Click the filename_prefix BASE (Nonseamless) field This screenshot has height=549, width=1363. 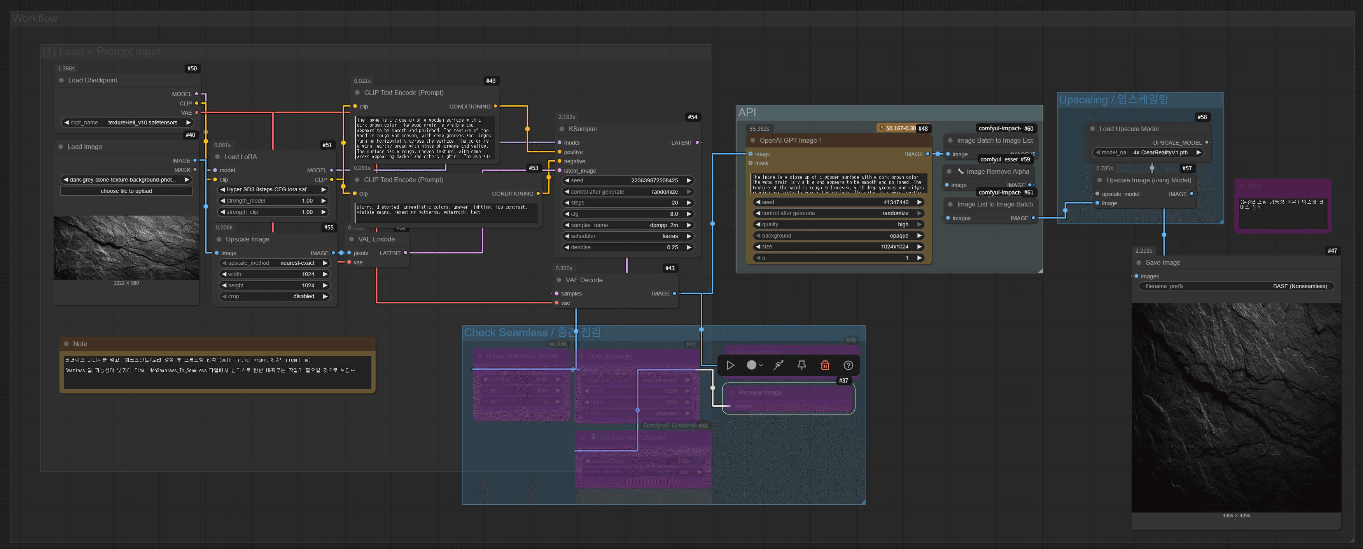click(x=1235, y=286)
